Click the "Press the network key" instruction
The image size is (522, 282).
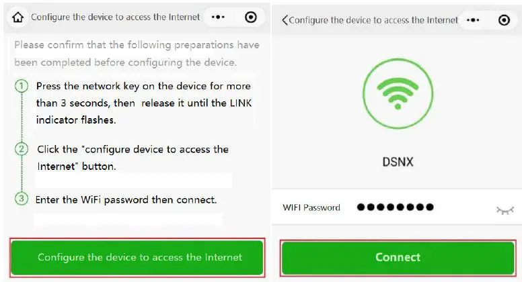coord(143,103)
